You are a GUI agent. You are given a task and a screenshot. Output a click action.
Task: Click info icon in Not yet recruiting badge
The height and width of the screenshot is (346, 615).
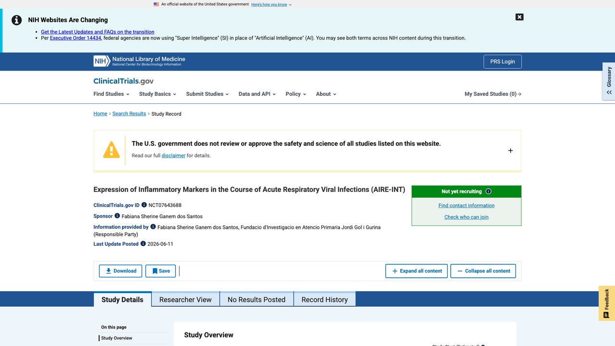click(x=489, y=191)
